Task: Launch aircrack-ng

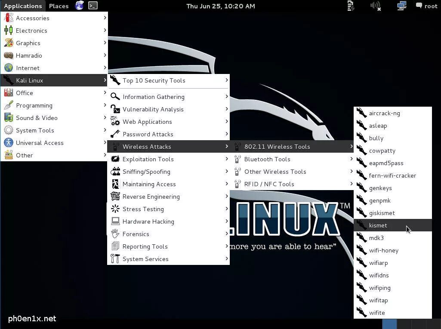Action: (x=393, y=113)
